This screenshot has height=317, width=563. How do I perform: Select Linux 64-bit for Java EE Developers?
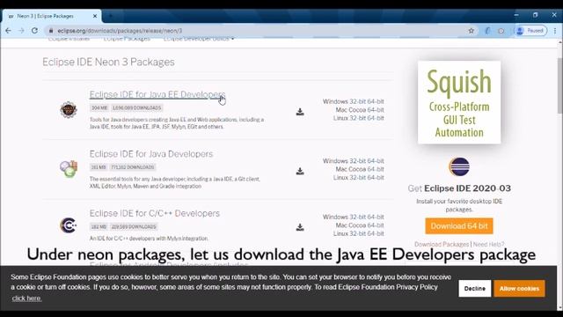pyautogui.click(x=376, y=118)
